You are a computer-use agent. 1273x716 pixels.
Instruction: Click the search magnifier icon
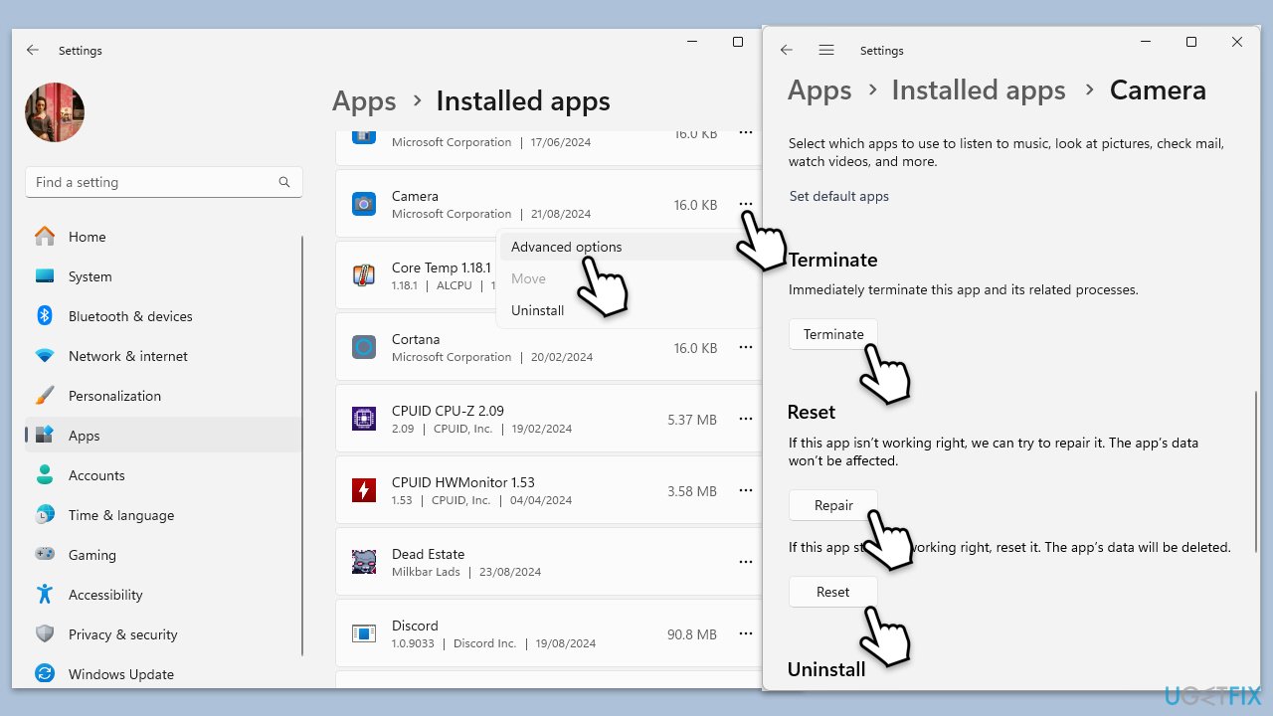284,182
